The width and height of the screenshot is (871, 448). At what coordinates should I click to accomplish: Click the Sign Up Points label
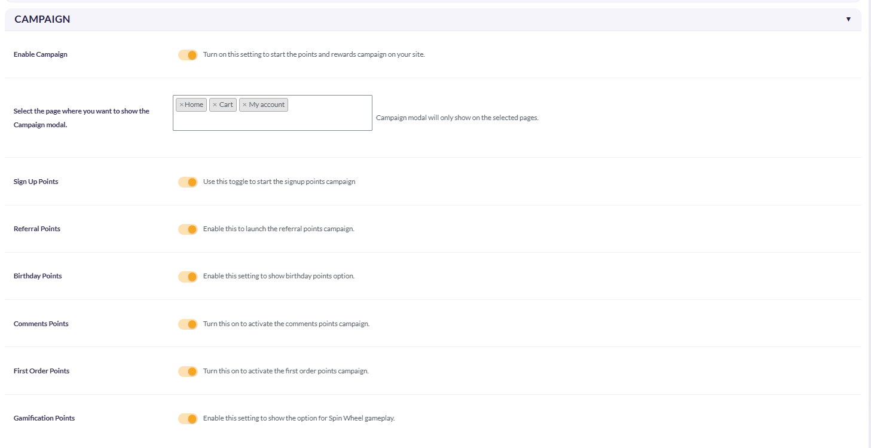click(36, 182)
